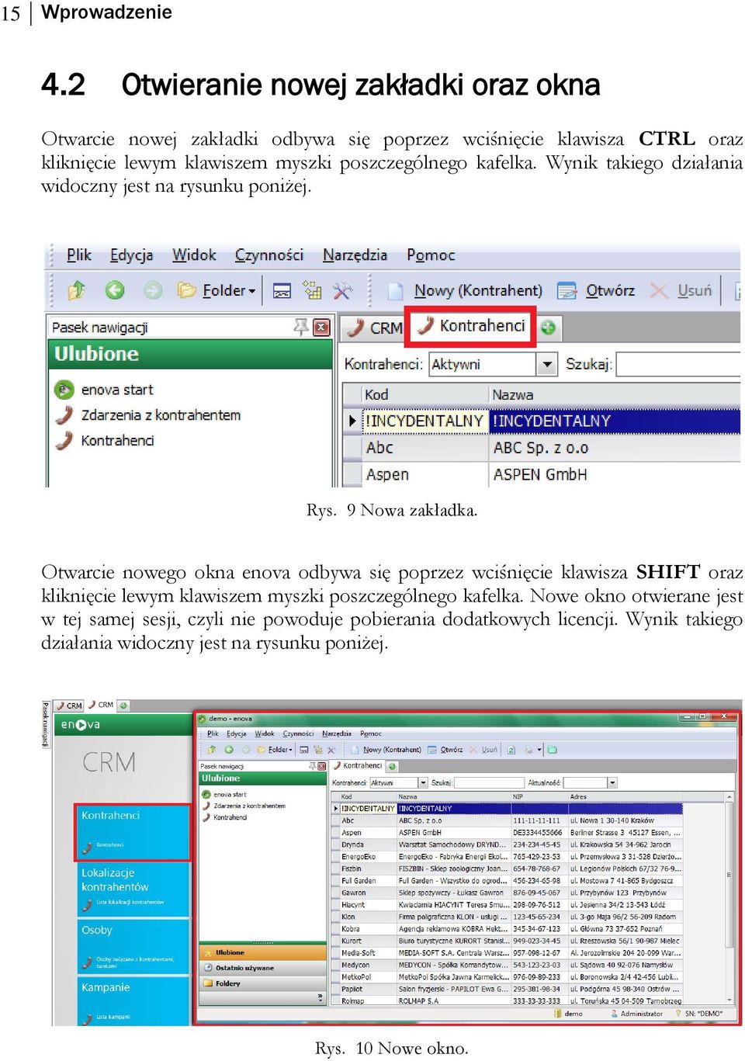Screen dimensions: 745x1061
Task: Click the SN: *DEMO* status bar entry
Action: coord(699,1014)
